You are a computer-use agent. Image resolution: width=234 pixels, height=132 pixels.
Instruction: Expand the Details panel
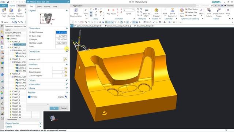tap(41, 126)
